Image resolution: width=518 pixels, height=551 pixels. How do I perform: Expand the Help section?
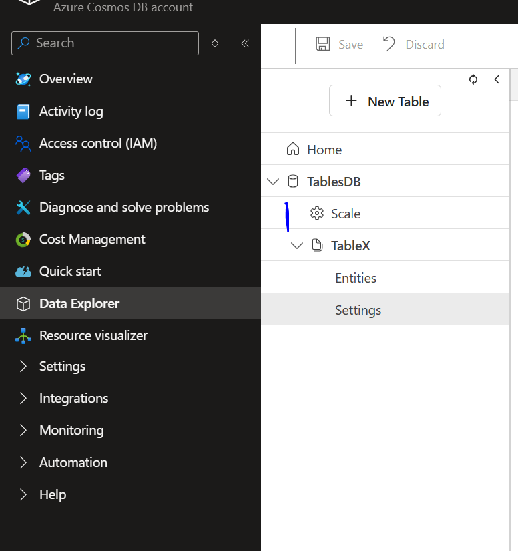click(23, 494)
